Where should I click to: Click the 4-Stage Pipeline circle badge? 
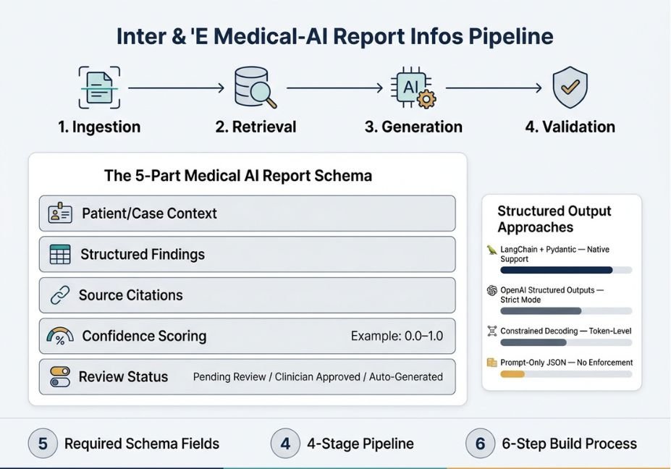[x=285, y=444]
